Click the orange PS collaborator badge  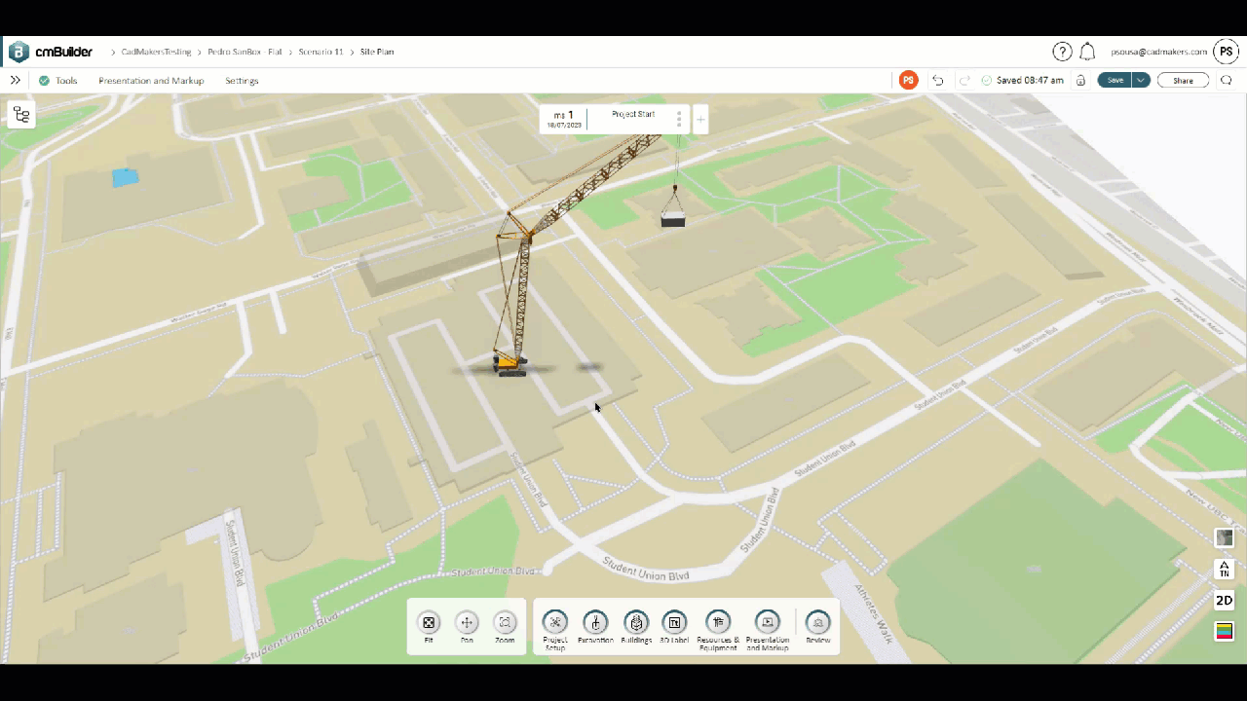coord(908,80)
